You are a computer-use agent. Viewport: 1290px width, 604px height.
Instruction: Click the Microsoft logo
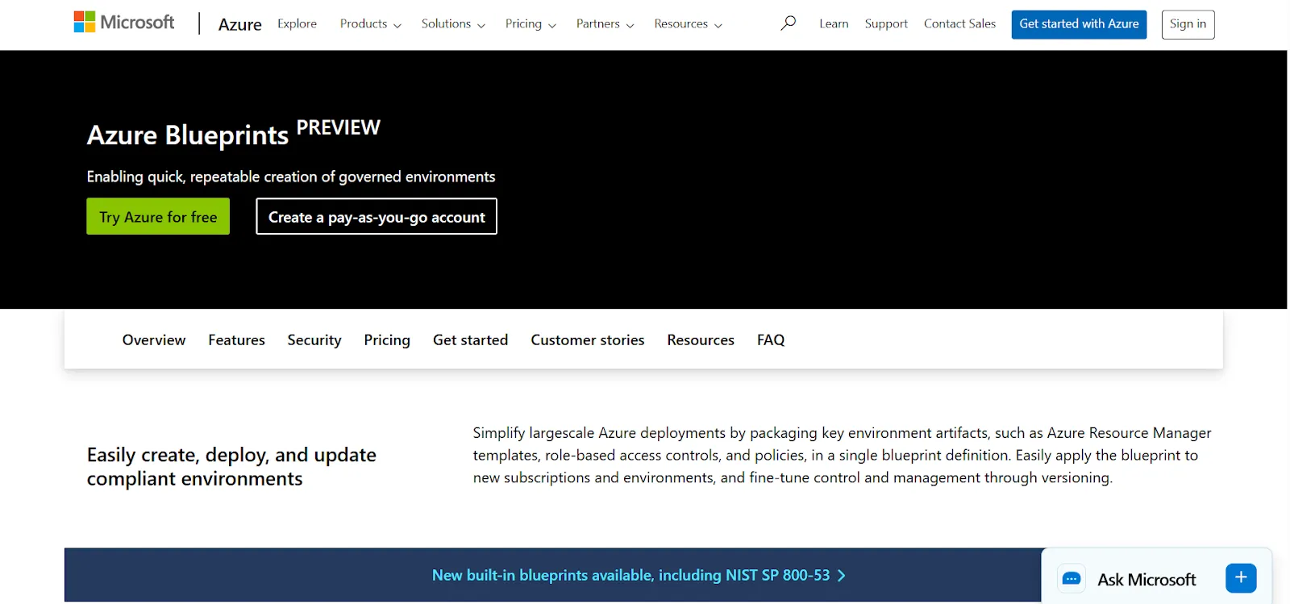tap(124, 23)
